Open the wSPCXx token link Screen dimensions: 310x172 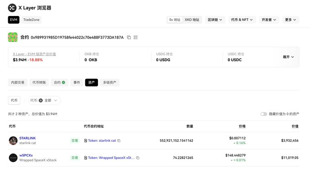pos(26,156)
